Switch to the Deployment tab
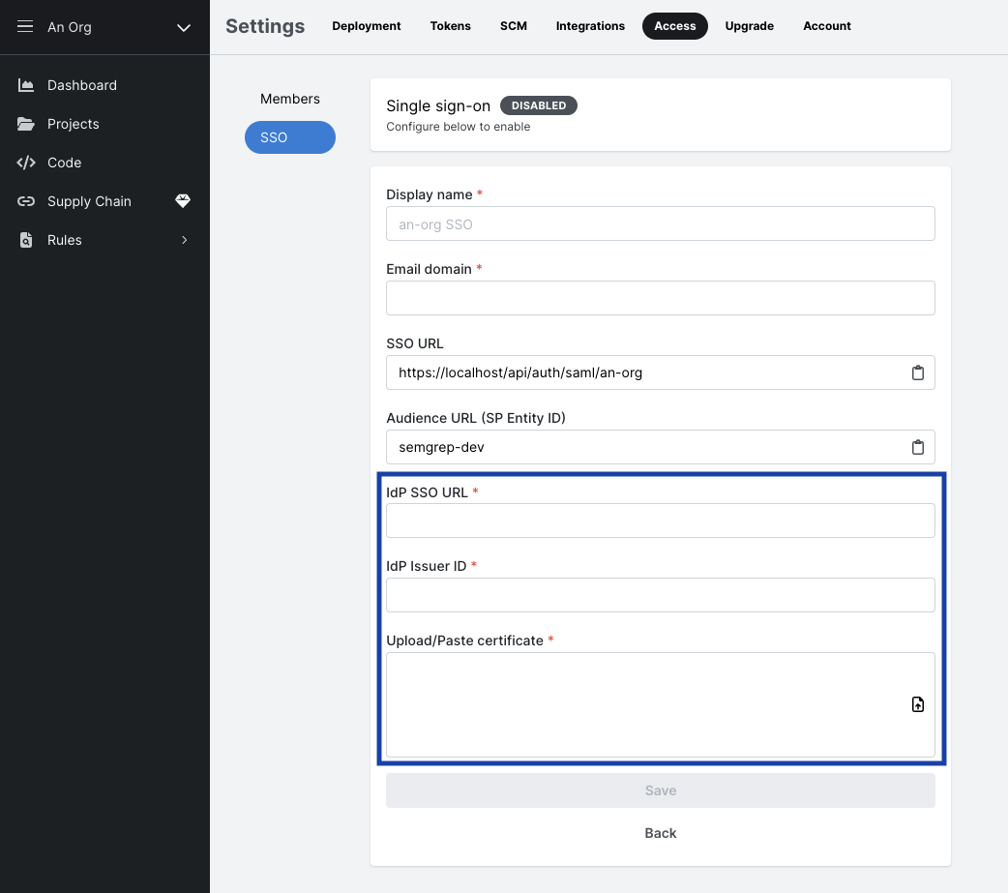The width and height of the screenshot is (1008, 893). point(366,26)
